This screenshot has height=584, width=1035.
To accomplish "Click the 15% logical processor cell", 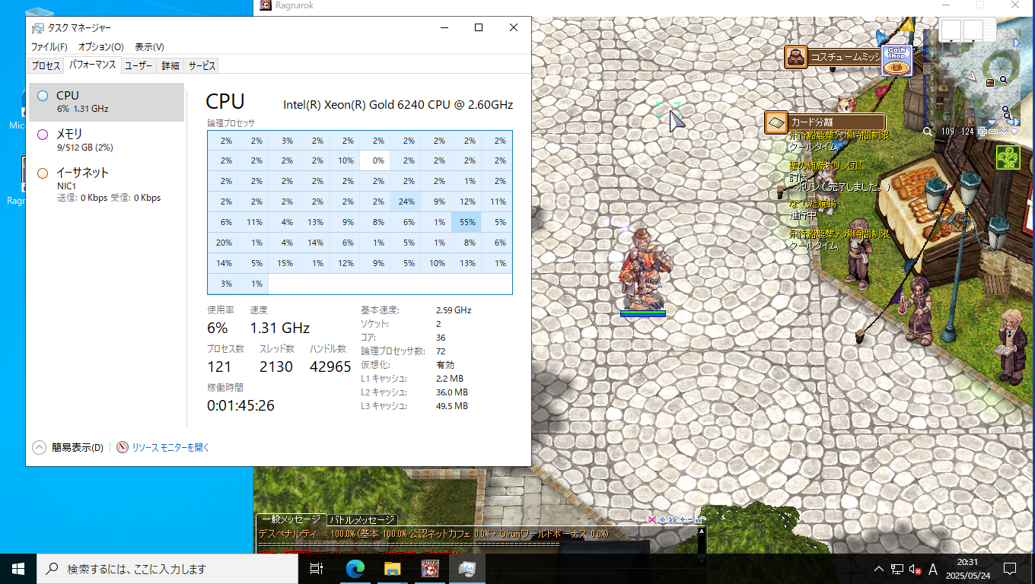I will pyautogui.click(x=284, y=263).
